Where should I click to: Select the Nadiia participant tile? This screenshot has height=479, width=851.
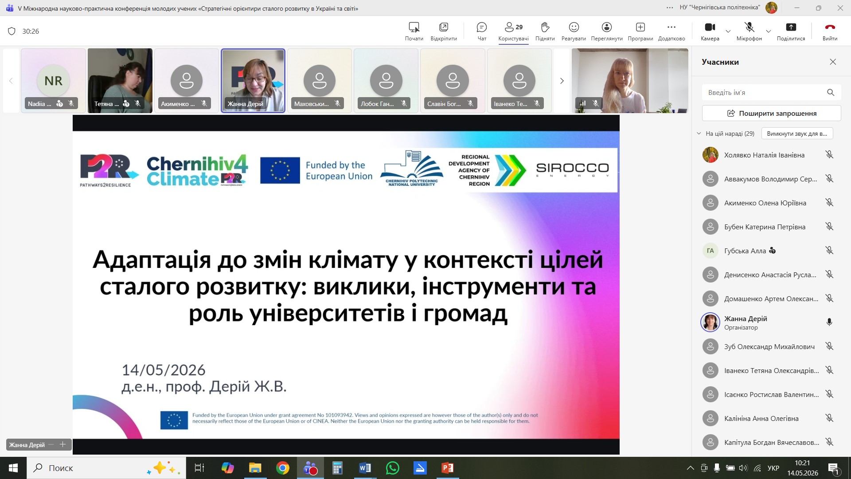53,81
